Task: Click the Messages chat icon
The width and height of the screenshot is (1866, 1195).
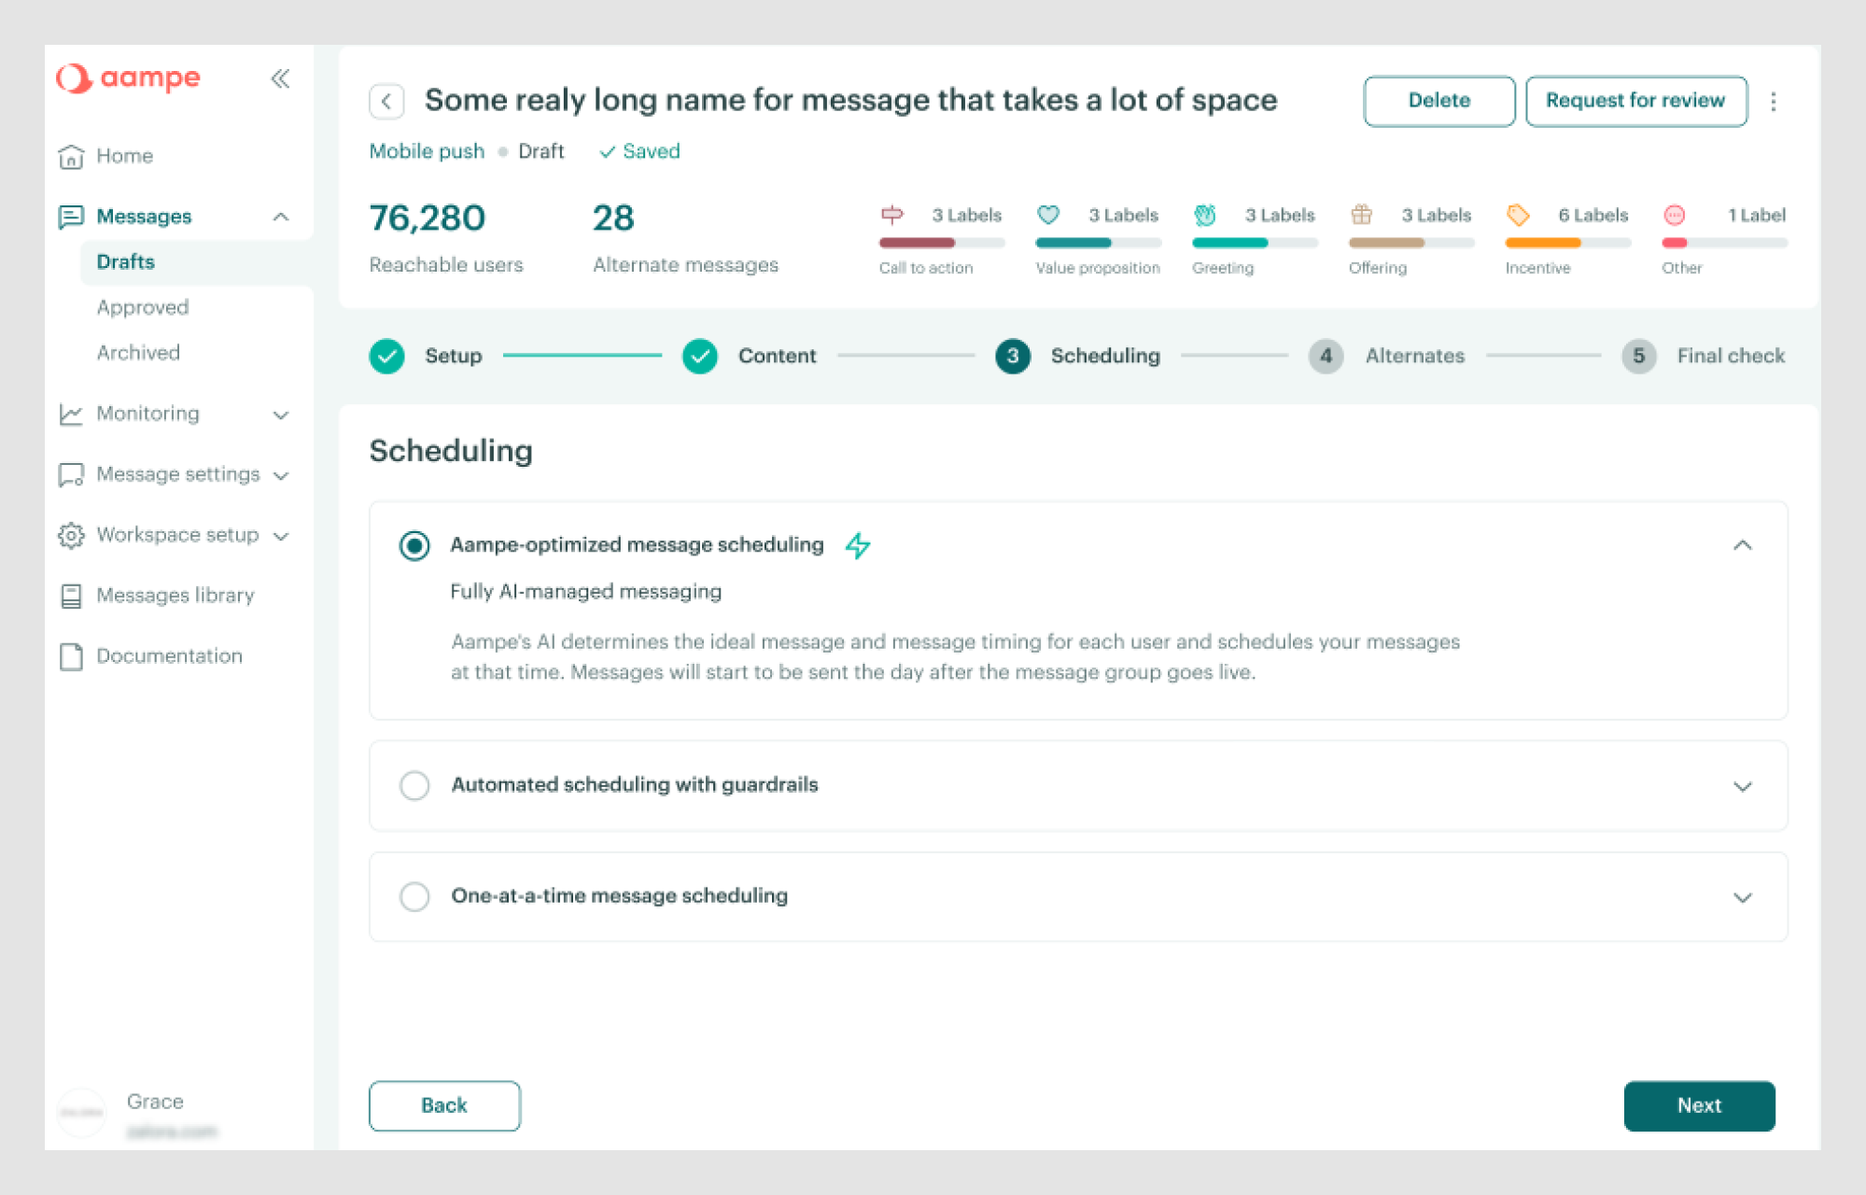Action: (71, 217)
